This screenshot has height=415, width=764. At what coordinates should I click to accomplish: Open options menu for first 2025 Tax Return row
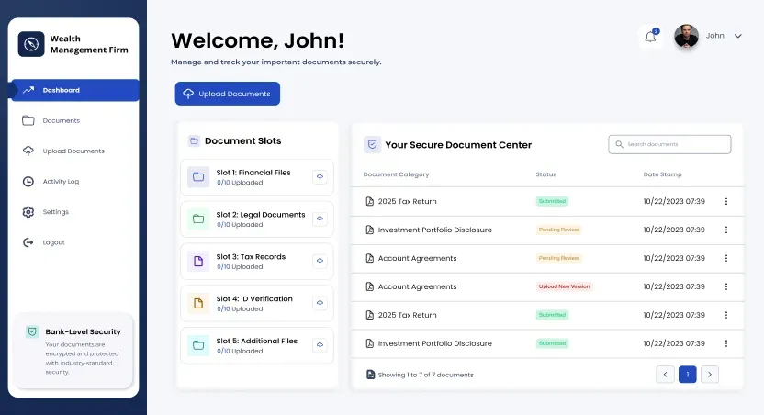[726, 201]
